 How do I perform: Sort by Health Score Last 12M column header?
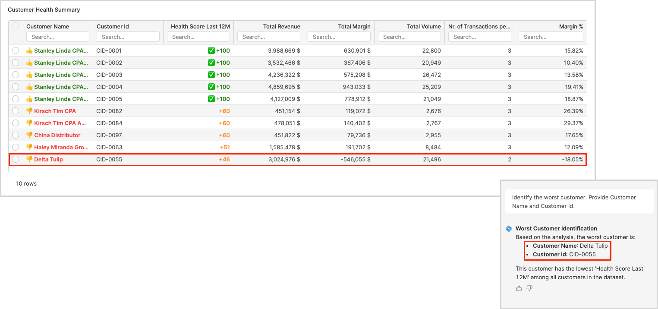[x=200, y=26]
